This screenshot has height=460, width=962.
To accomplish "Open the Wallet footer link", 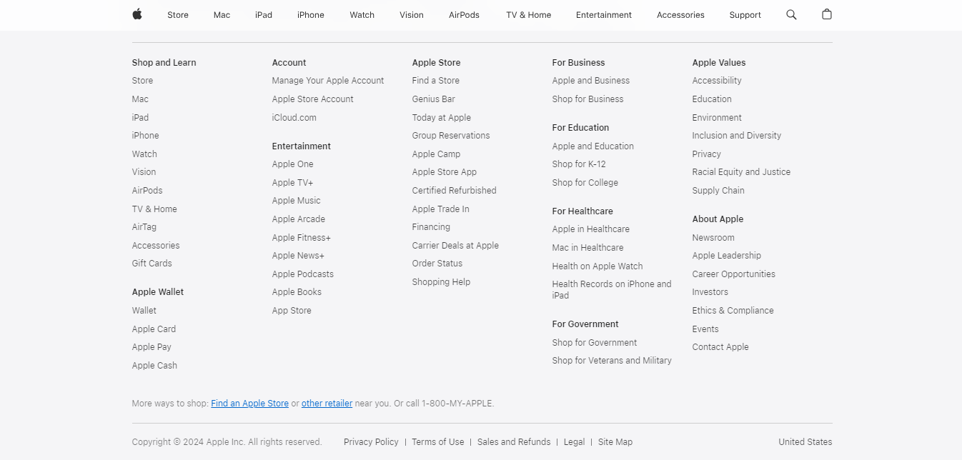I will click(144, 311).
